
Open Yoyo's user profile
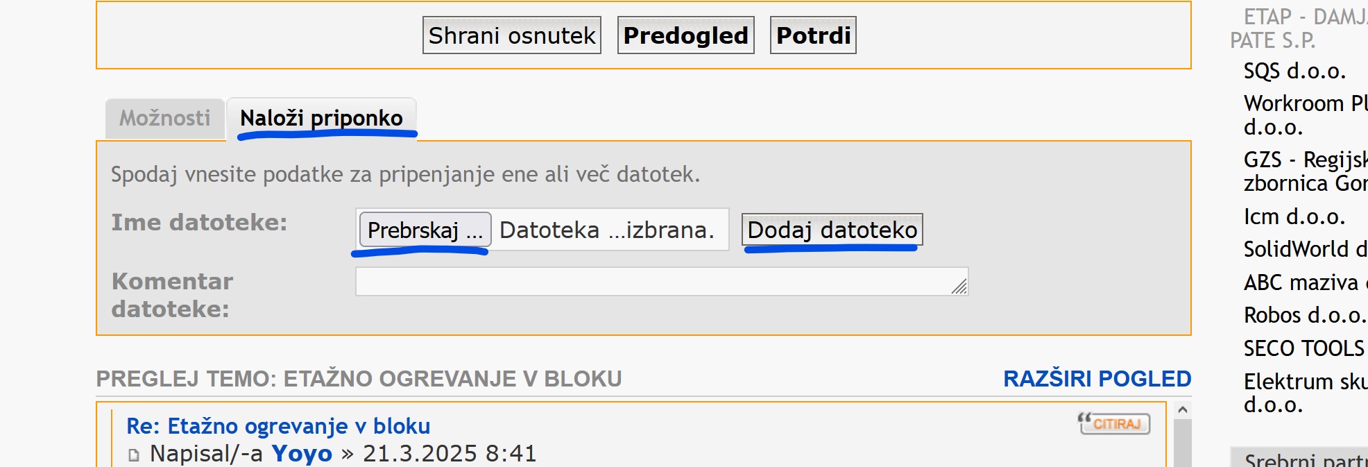(300, 455)
